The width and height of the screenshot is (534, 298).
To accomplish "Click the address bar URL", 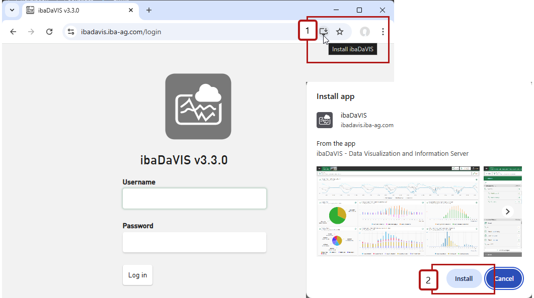I will 121,32.
